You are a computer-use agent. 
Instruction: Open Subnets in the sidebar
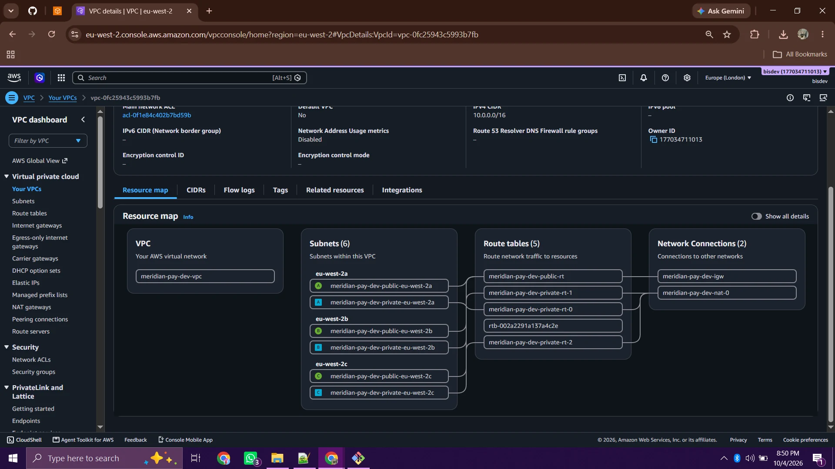[23, 201]
